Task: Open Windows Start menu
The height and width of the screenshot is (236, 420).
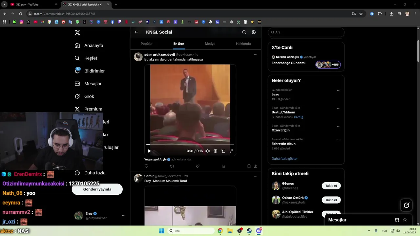Action: click(x=161, y=231)
